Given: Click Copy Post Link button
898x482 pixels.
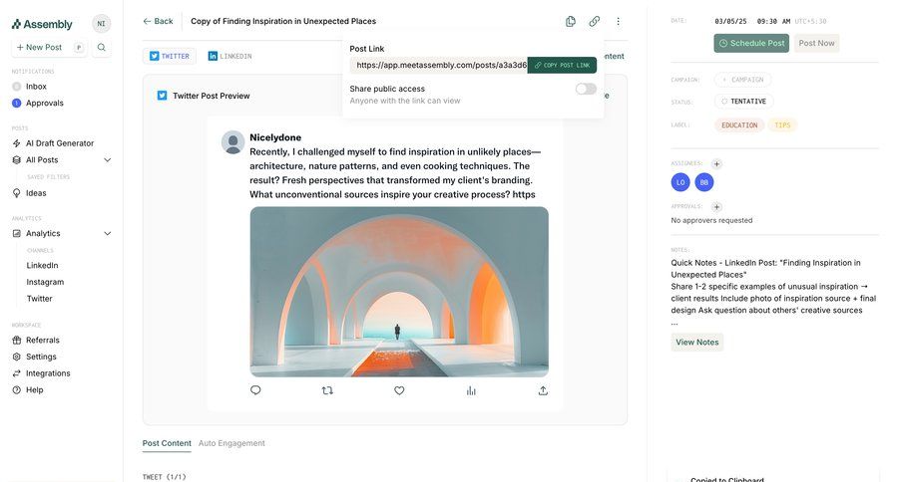Looking at the screenshot, I should [x=562, y=65].
